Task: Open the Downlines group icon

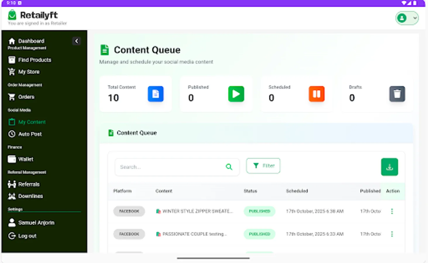Action: (12, 196)
